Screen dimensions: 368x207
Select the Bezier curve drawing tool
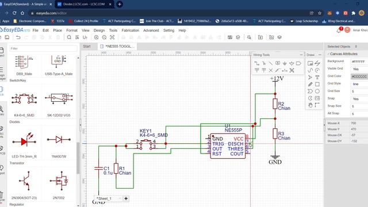click(310, 70)
